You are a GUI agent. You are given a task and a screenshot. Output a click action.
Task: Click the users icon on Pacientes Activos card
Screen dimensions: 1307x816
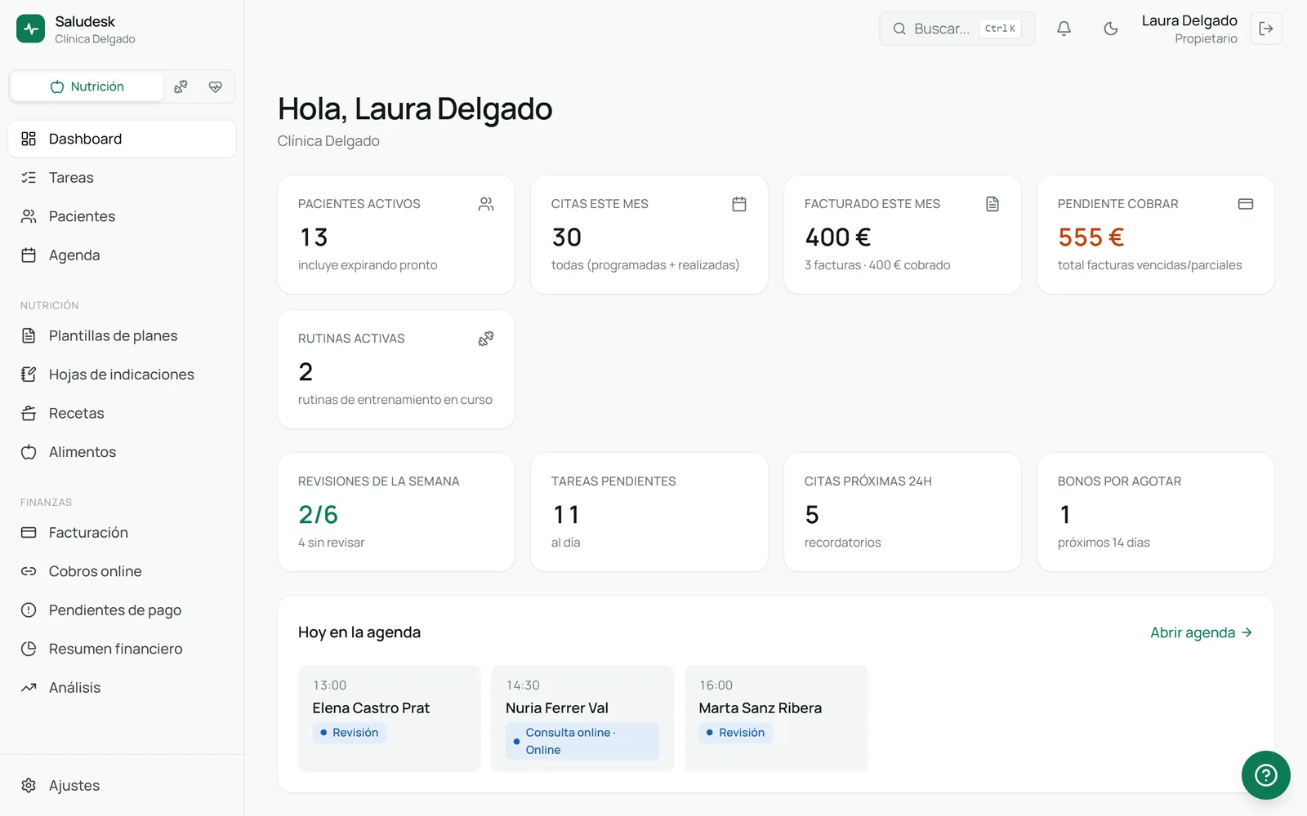pos(486,204)
